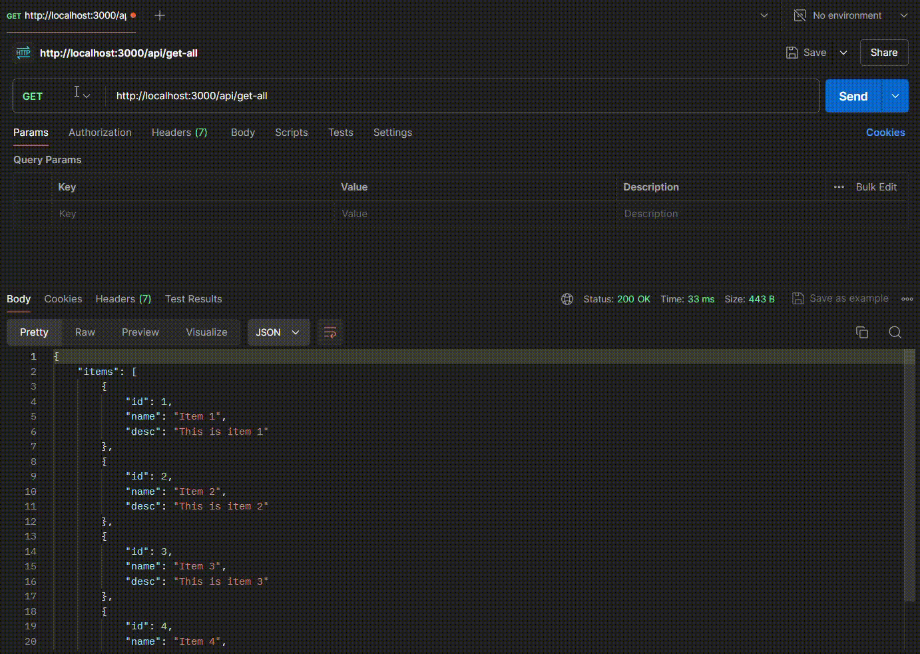Open the Test Results tab
920x654 pixels.
193,299
